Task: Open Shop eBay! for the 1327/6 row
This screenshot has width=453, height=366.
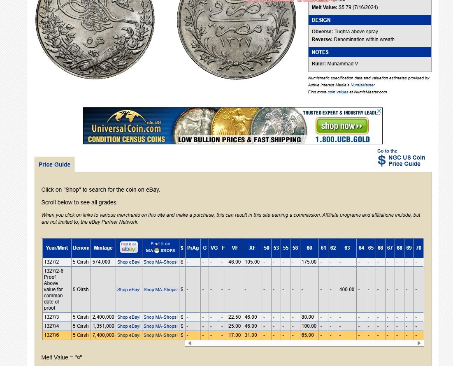Action: [129, 335]
